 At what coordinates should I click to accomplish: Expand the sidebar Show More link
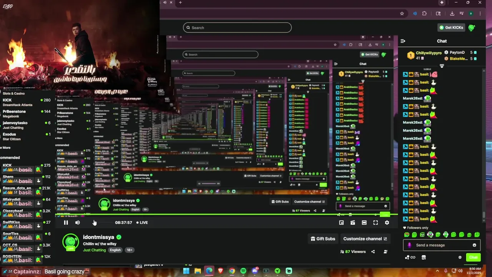[6, 148]
